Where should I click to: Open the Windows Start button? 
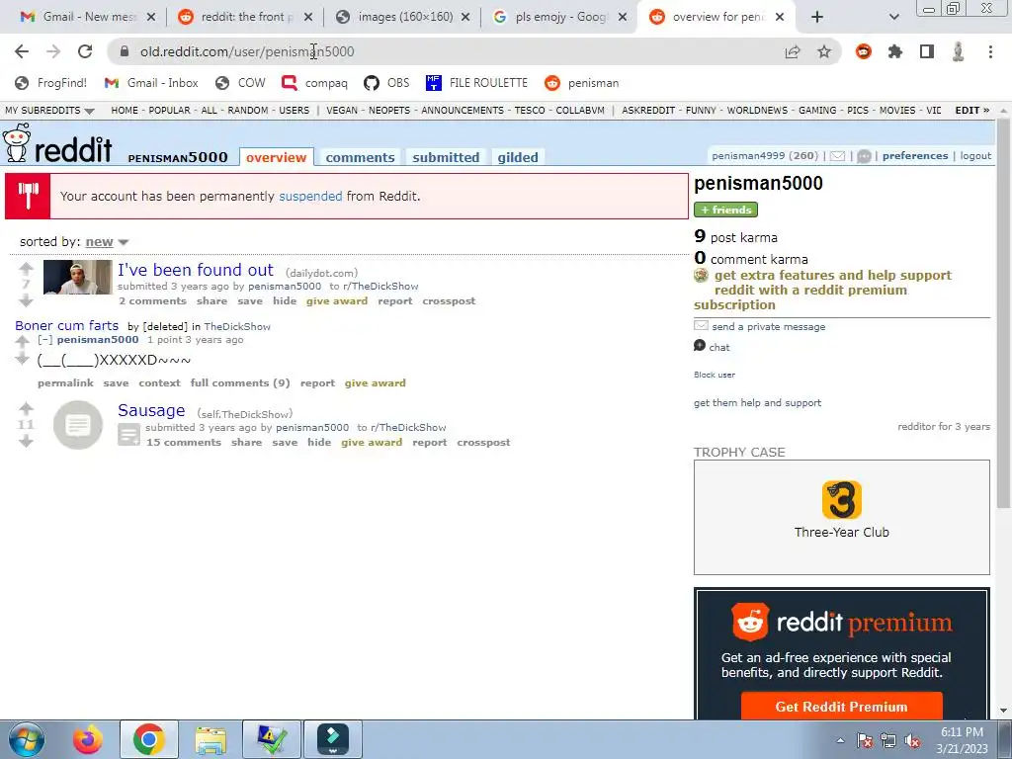pos(26,739)
